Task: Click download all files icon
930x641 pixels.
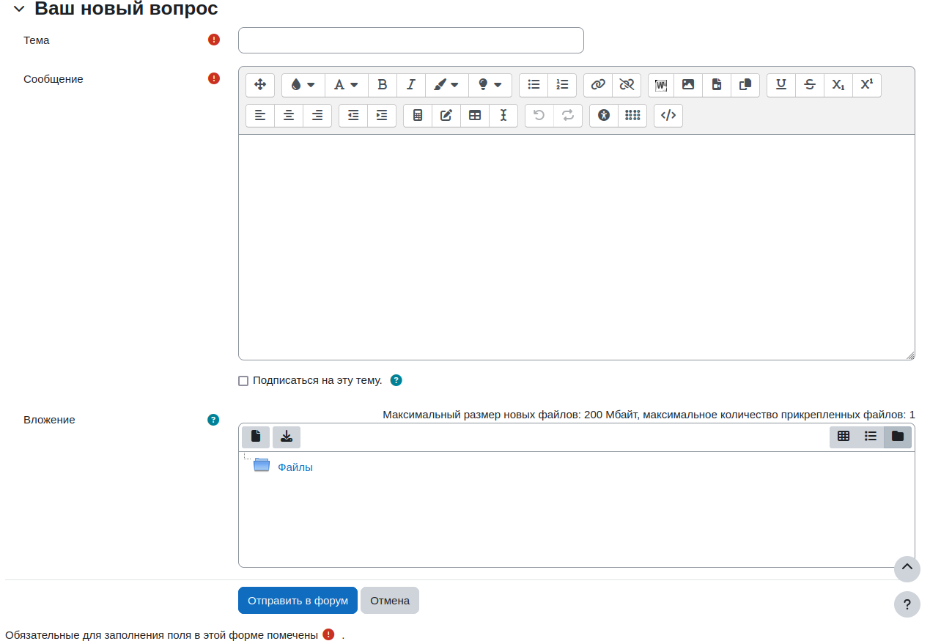Action: [x=287, y=437]
